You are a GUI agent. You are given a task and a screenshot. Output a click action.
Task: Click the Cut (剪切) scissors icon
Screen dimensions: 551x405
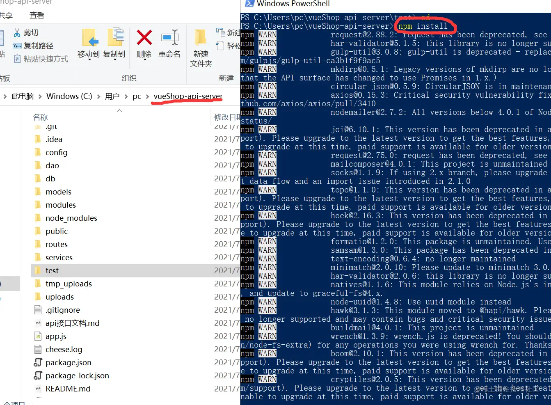pos(17,32)
